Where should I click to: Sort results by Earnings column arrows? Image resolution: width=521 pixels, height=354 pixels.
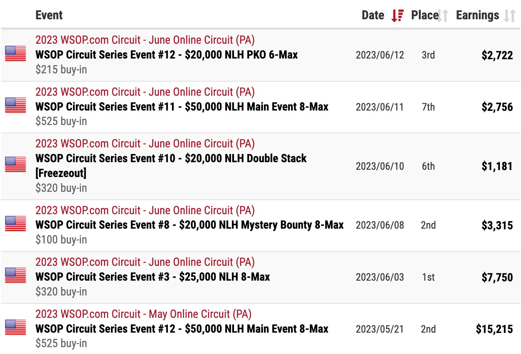(510, 16)
